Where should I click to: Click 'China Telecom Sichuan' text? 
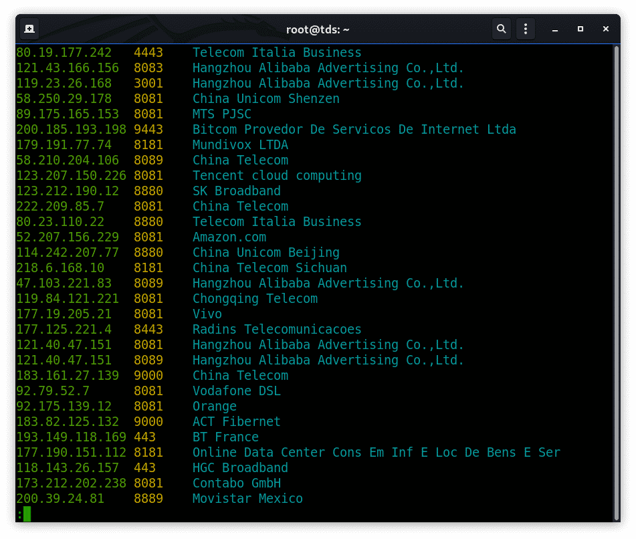pos(270,268)
